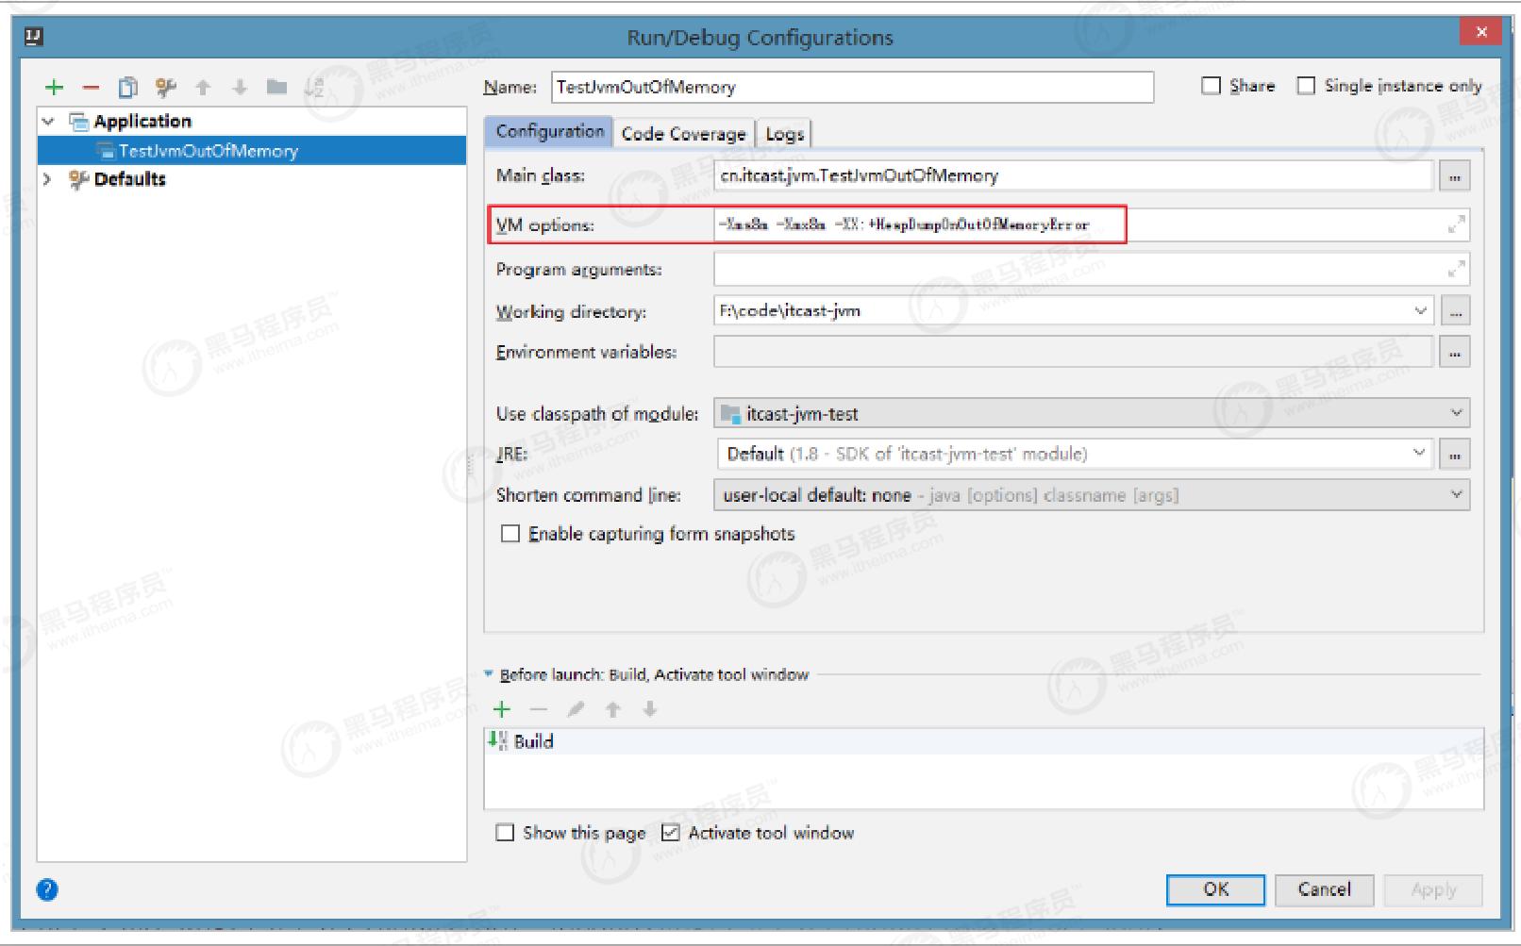Confirm with the OK button
The image size is (1521, 946).
[x=1215, y=889]
